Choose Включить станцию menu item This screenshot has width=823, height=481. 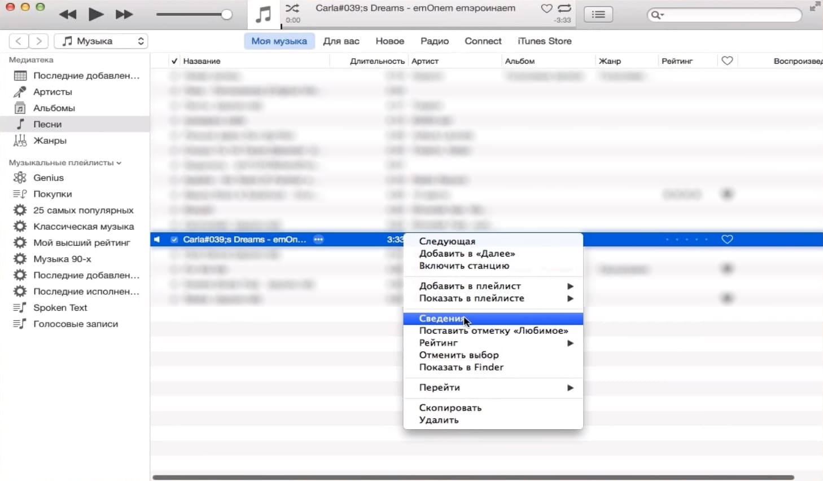tap(493, 266)
